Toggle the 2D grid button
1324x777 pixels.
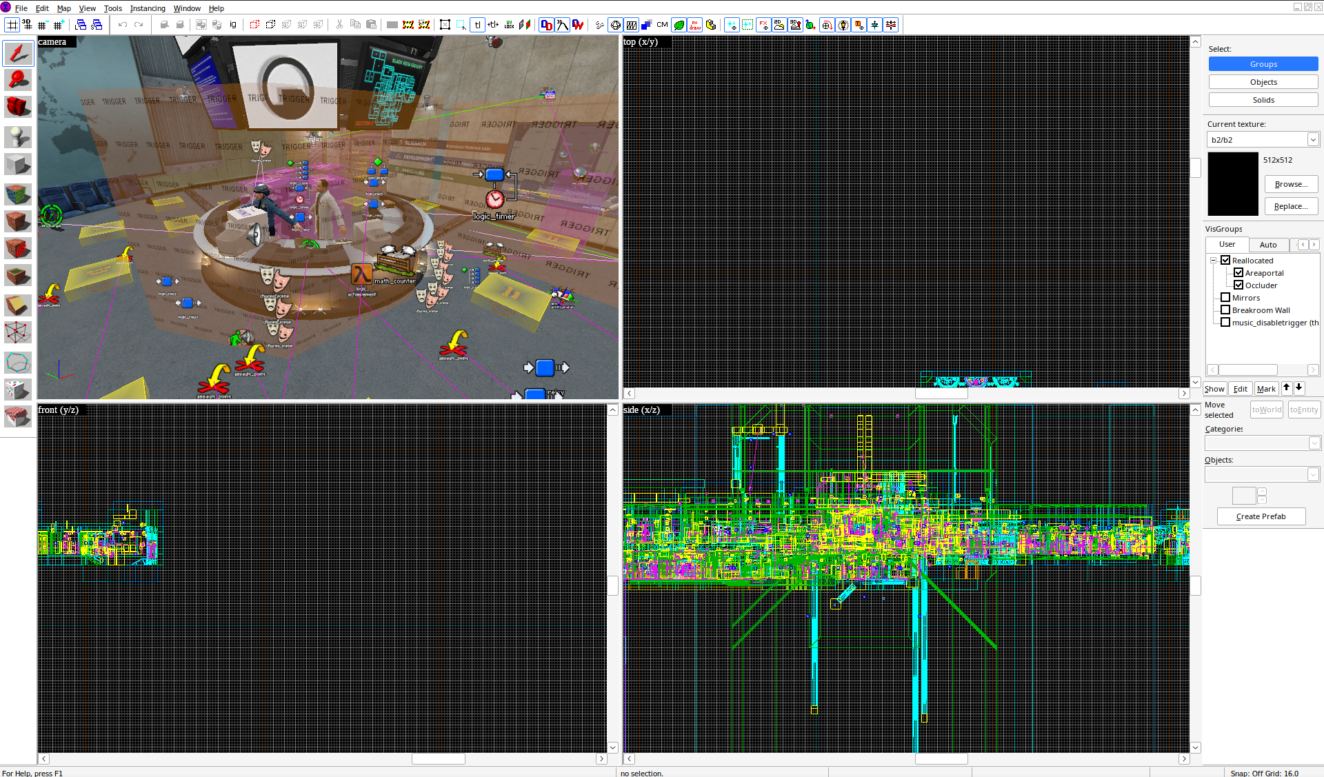pyautogui.click(x=12, y=25)
